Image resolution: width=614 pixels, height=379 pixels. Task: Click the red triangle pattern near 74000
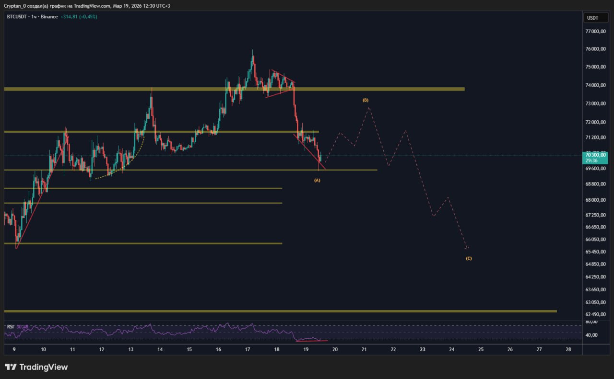[281, 82]
